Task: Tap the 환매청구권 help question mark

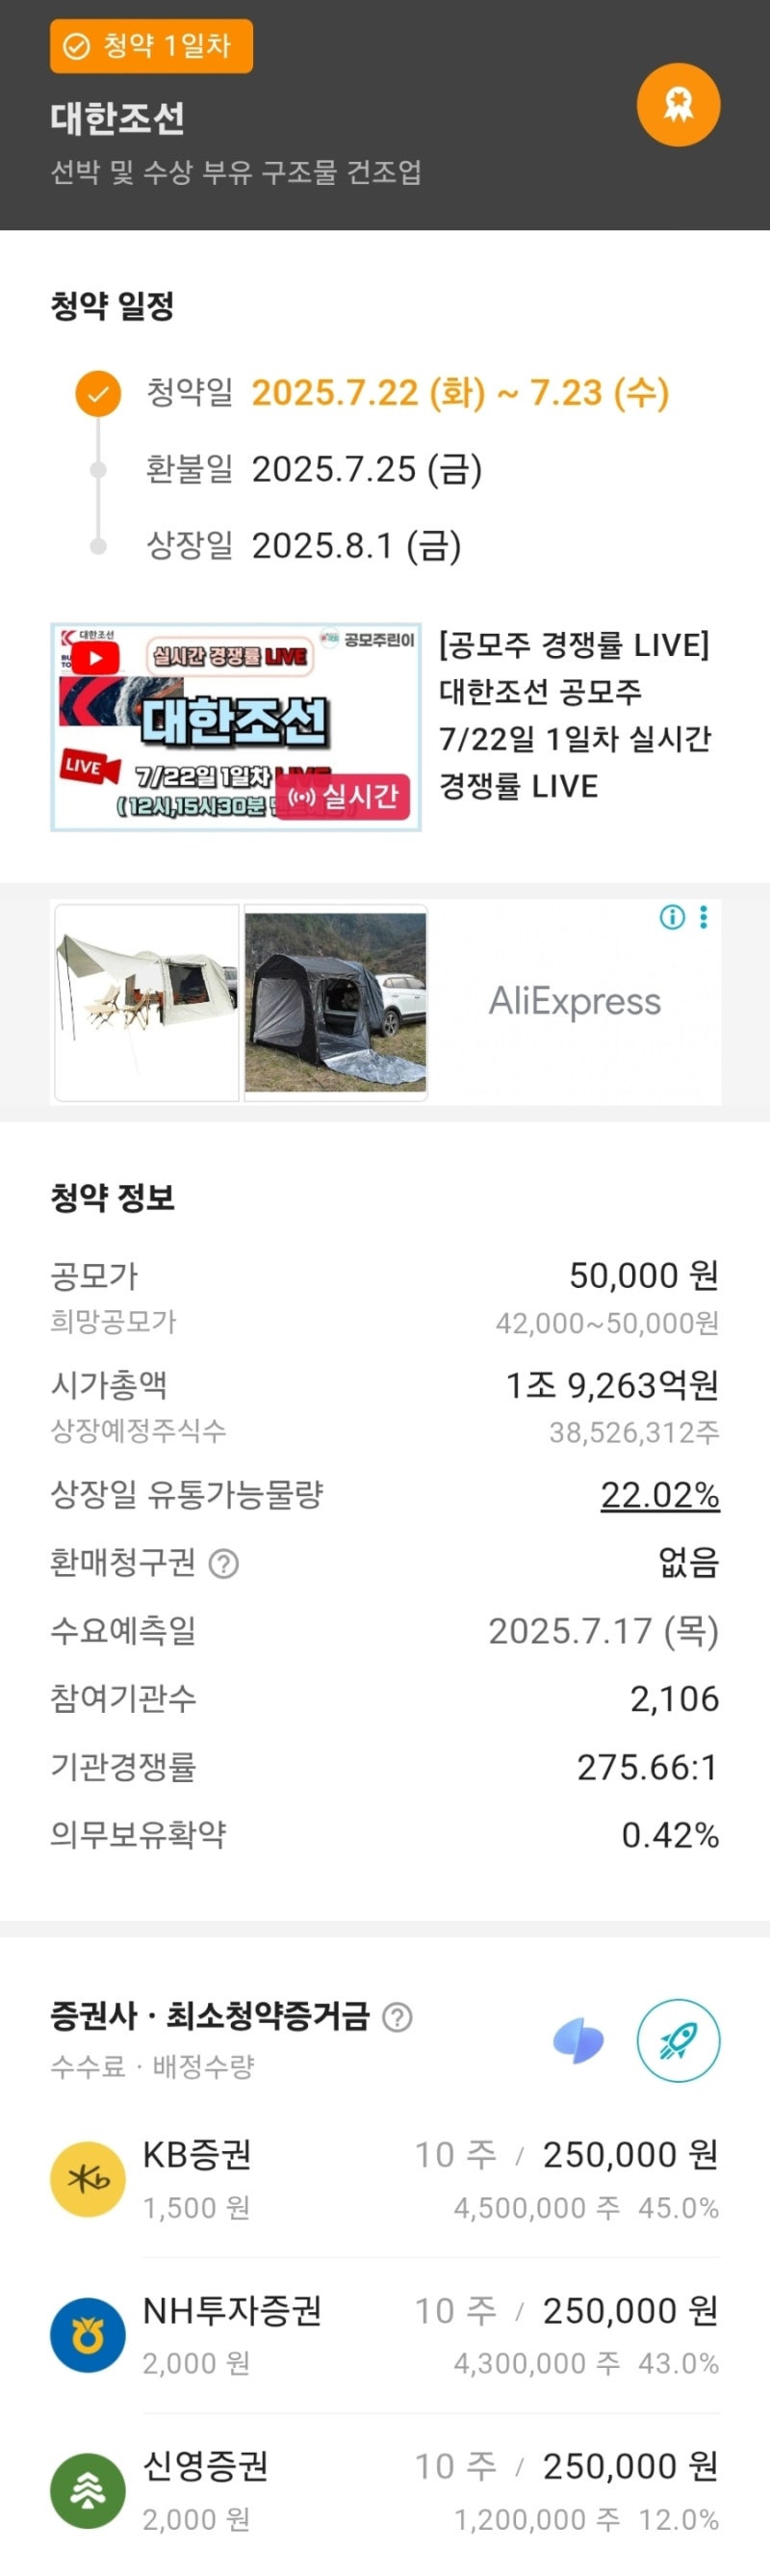Action: coord(223,1563)
